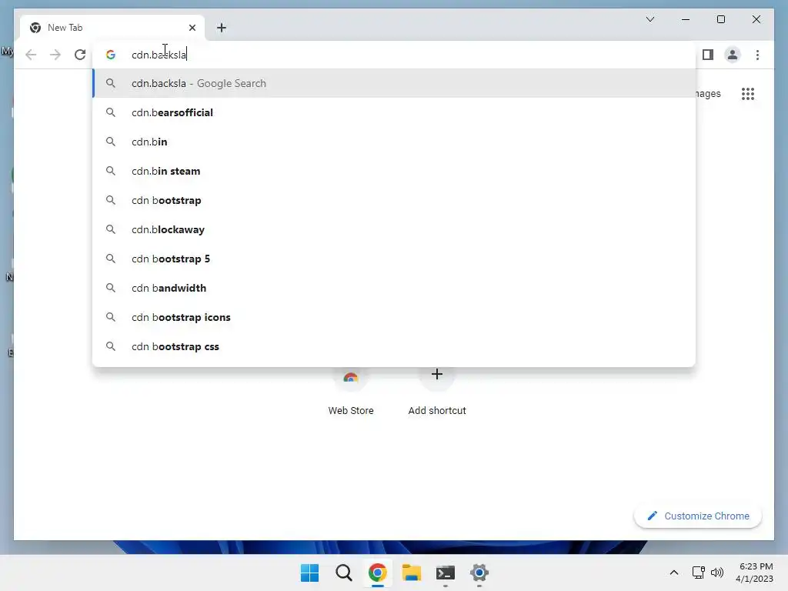Open the Chrome three-dot menu
The width and height of the screenshot is (788, 591).
click(757, 55)
